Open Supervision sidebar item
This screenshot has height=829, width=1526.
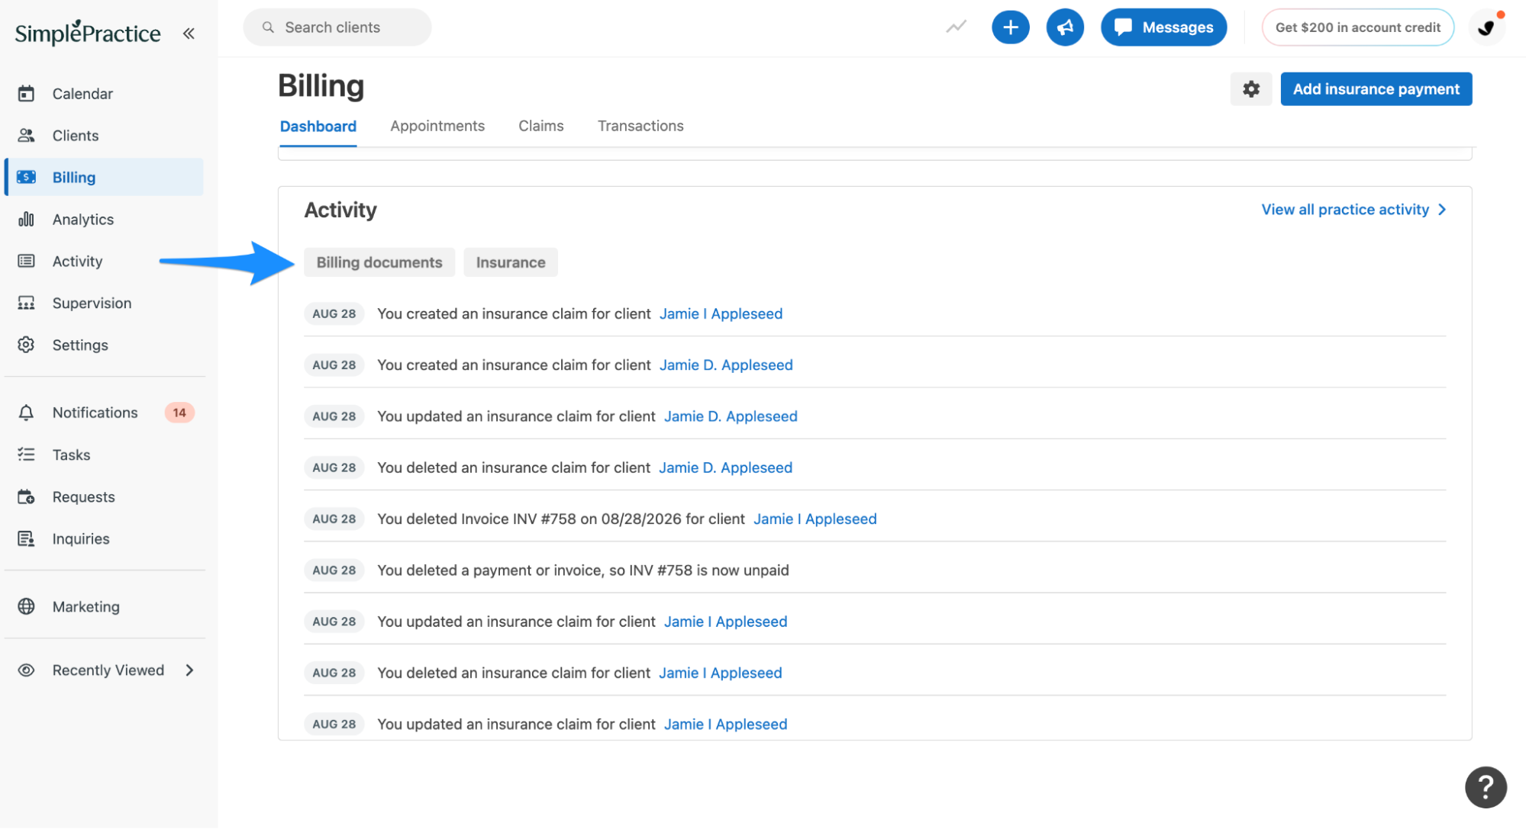tap(92, 303)
